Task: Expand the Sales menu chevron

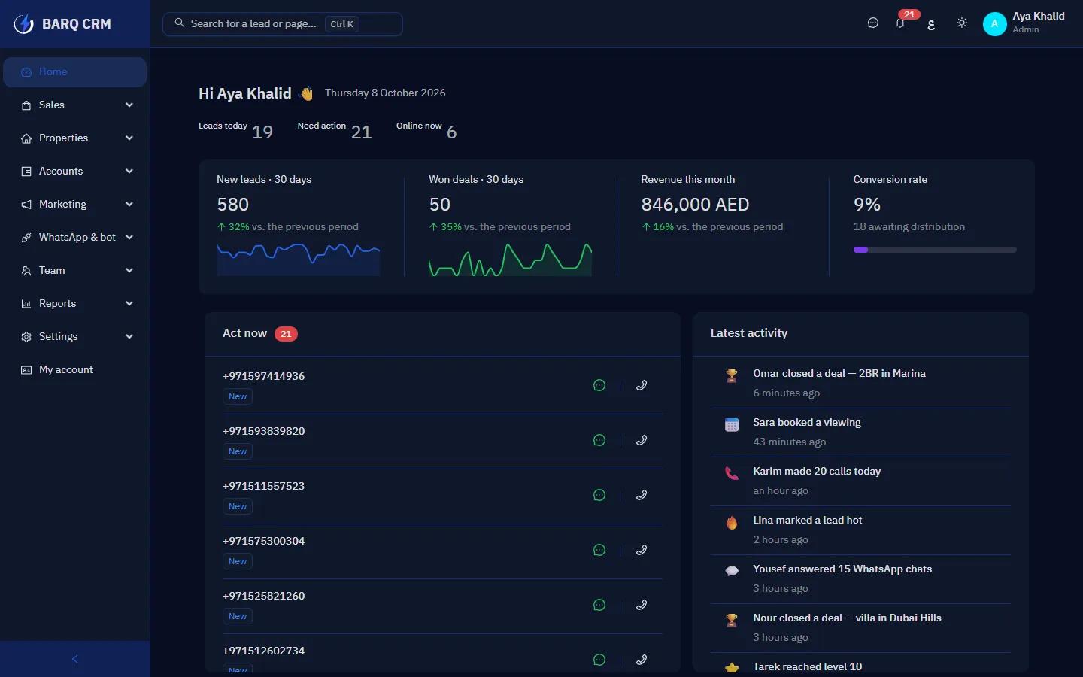Action: [129, 105]
